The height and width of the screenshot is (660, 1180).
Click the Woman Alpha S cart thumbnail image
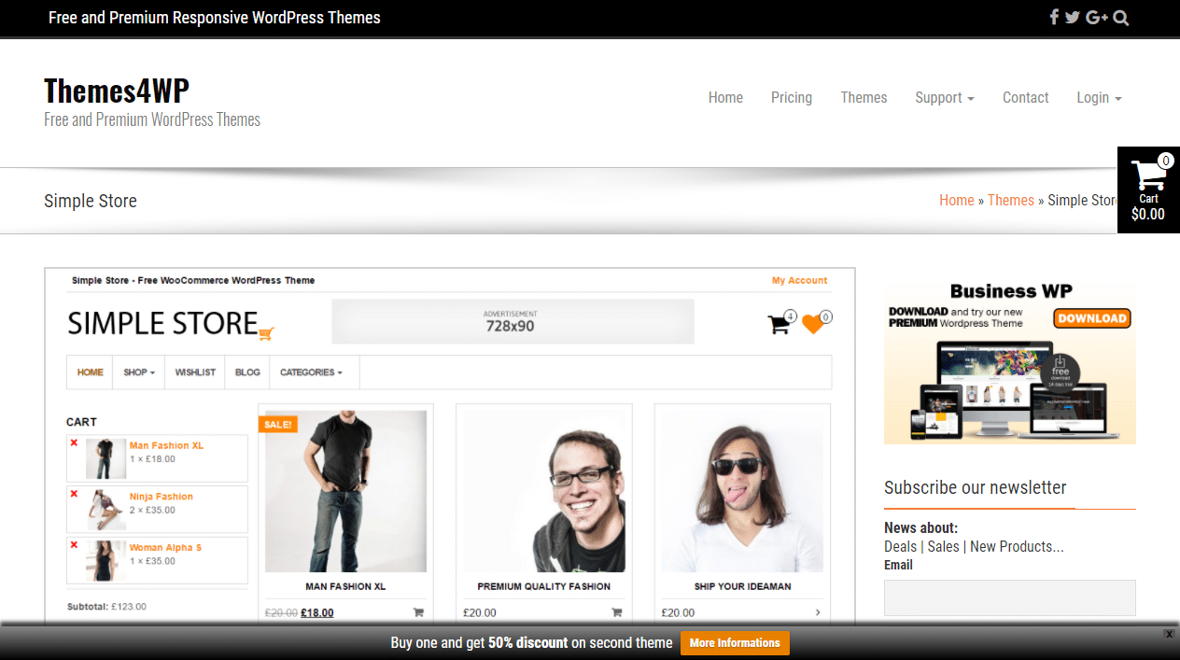105,560
